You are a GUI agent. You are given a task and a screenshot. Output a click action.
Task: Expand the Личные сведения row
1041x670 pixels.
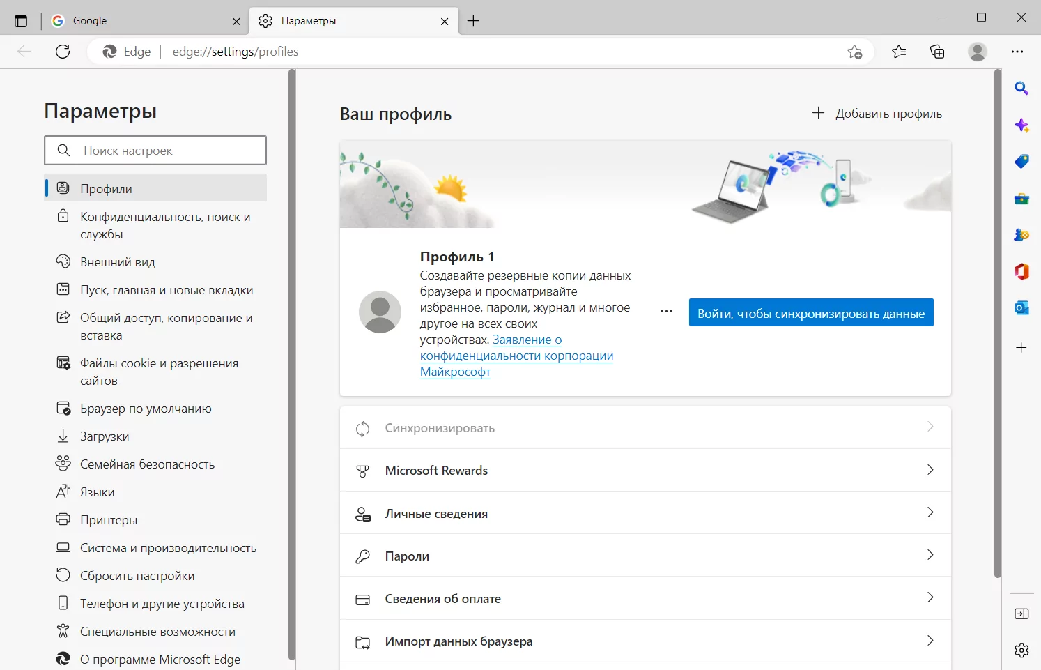(x=645, y=513)
